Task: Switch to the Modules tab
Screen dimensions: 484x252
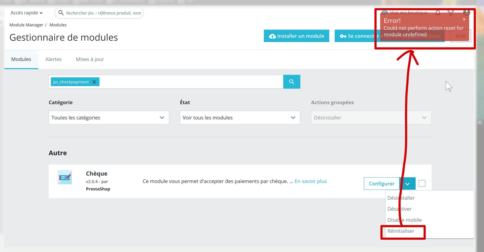Action: (x=21, y=59)
